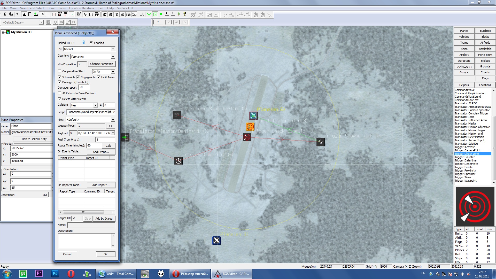Click the TXT toolbar icon
This screenshot has height=279, width=496.
60,14
